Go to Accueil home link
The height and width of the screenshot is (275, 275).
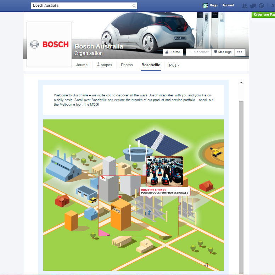pyautogui.click(x=228, y=6)
